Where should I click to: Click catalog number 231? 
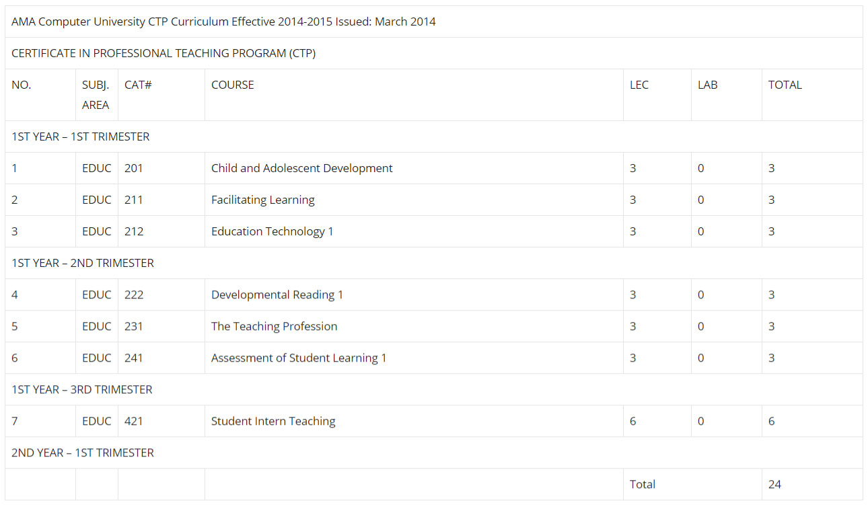[x=134, y=326]
